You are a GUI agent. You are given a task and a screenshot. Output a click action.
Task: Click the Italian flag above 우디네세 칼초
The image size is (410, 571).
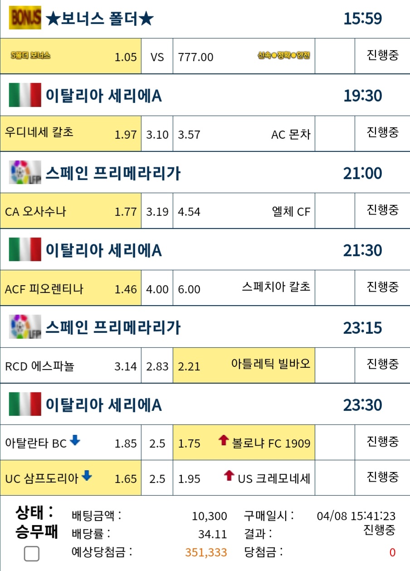(x=25, y=95)
